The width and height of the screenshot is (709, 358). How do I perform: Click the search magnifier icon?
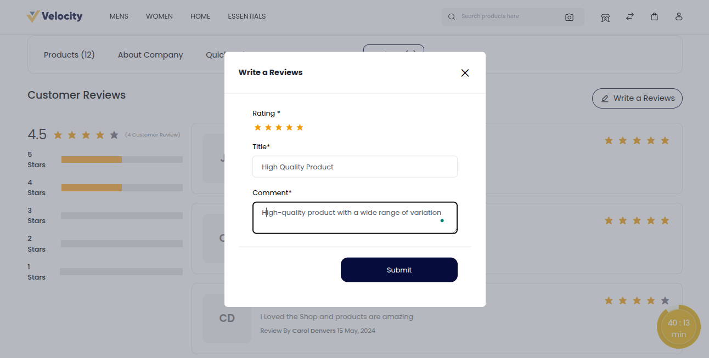451,16
